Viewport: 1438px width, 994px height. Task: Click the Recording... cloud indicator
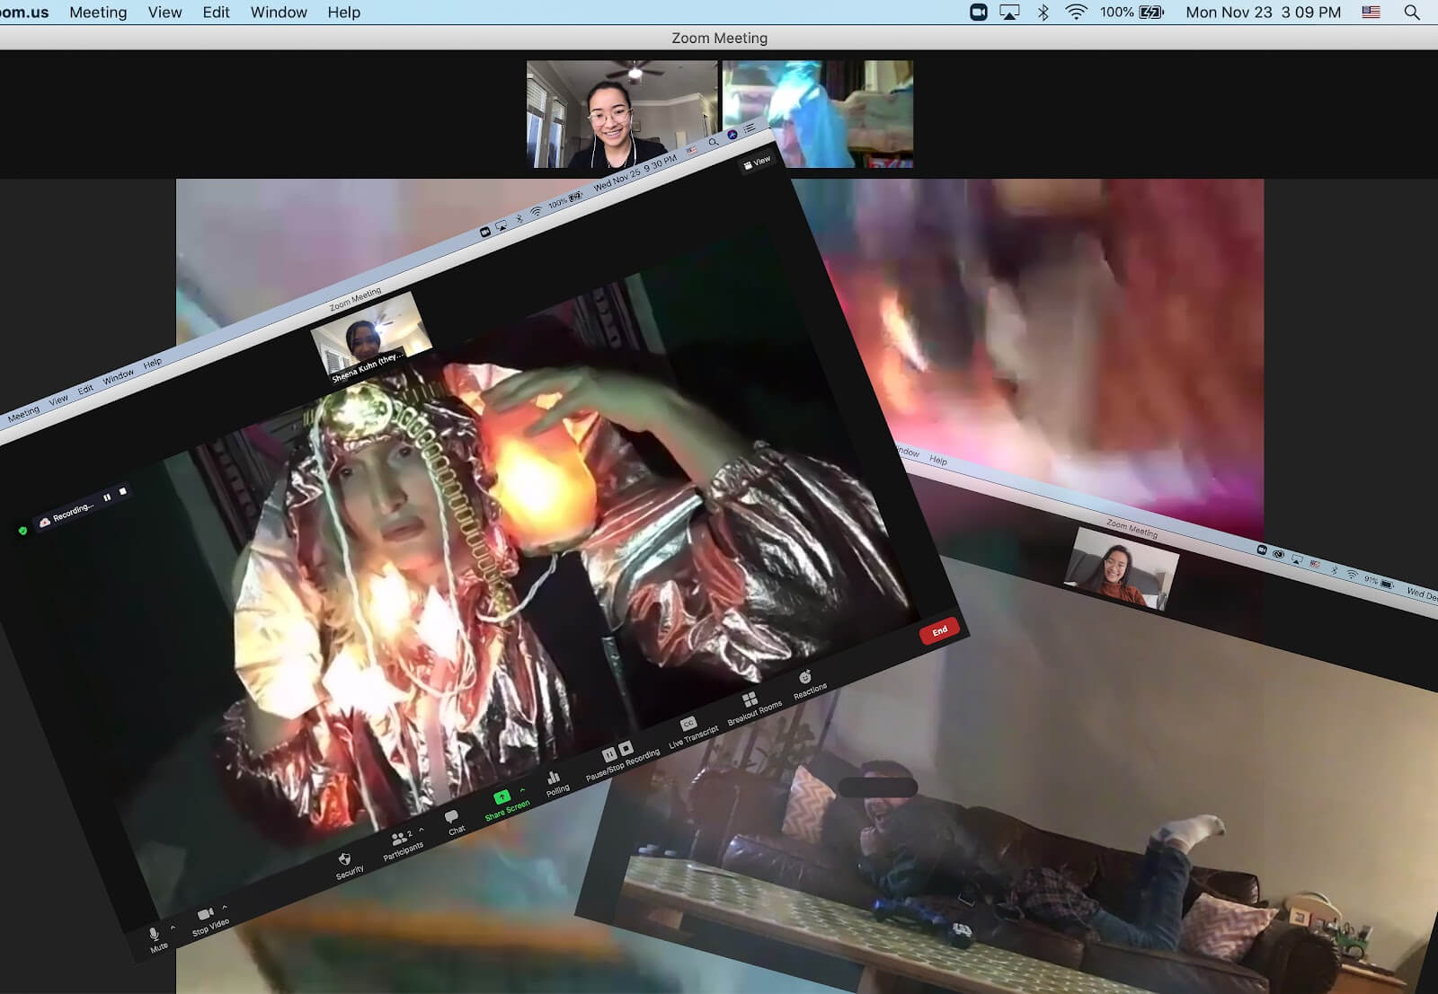click(67, 515)
